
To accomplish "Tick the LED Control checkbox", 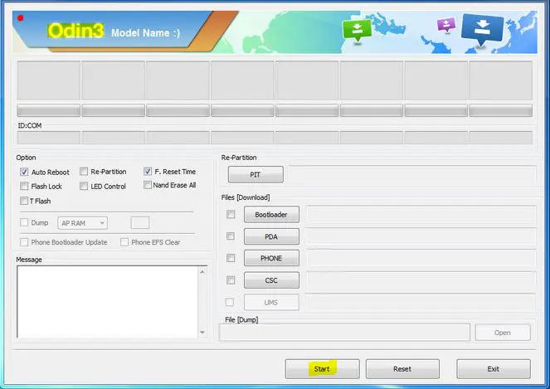I will point(84,186).
